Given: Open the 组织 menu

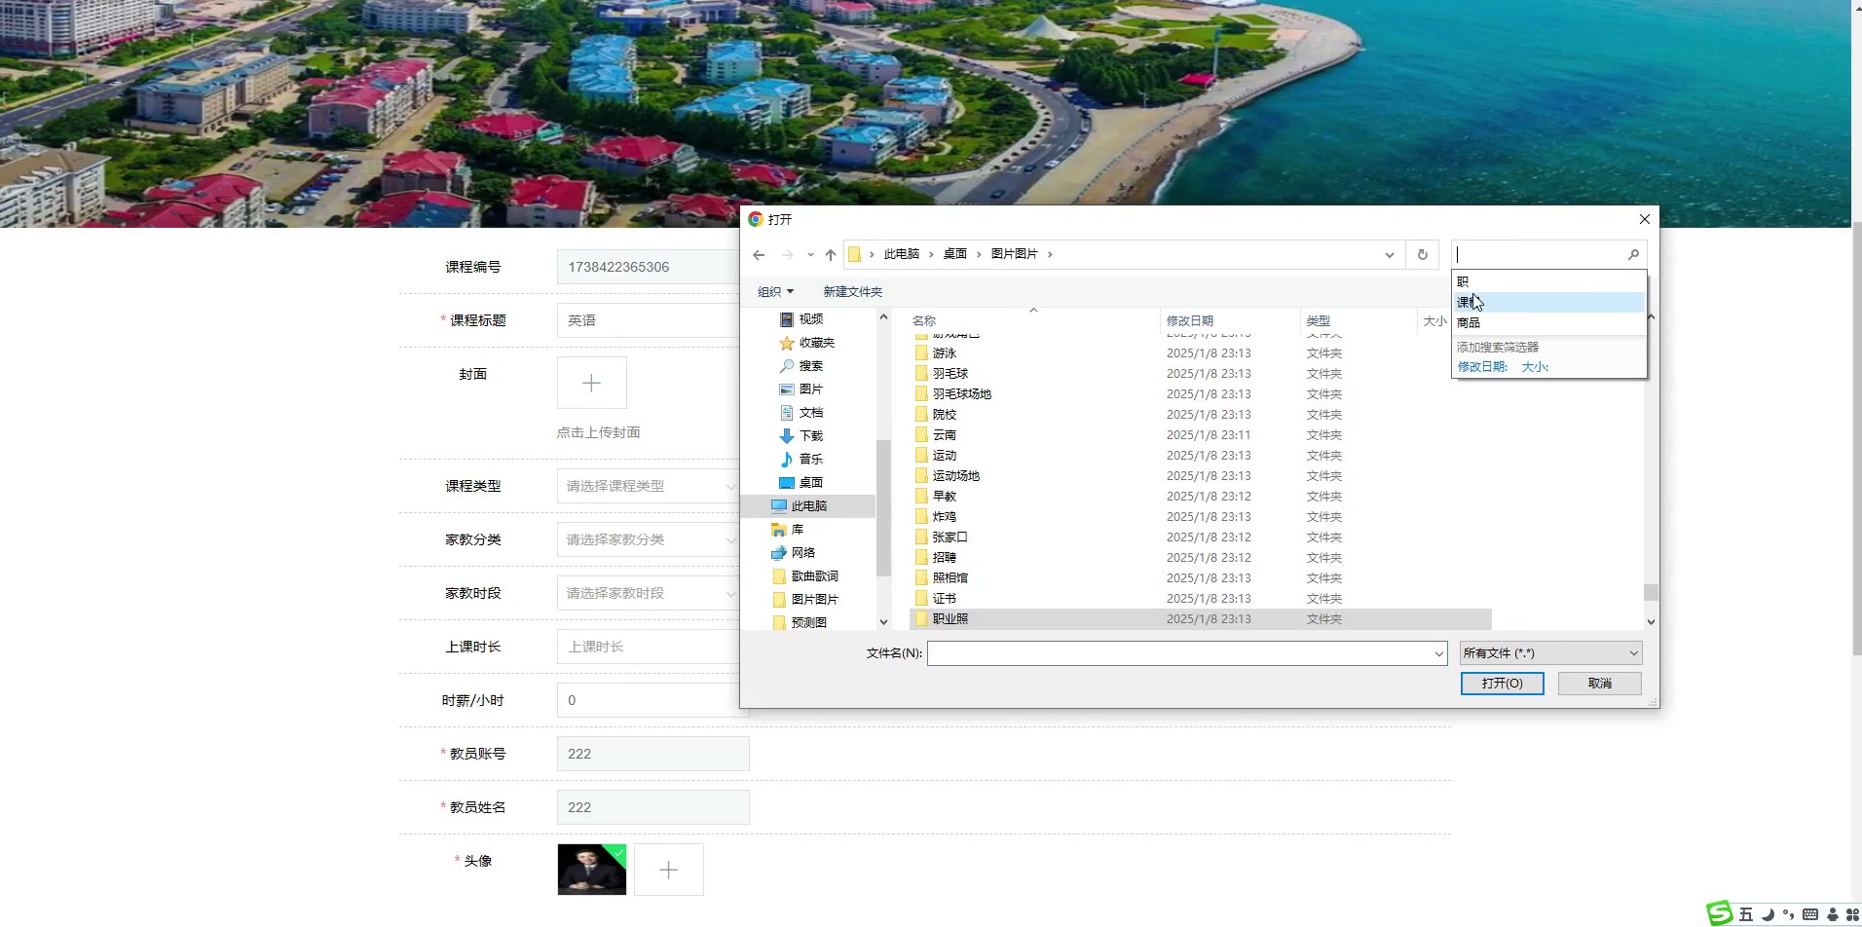Looking at the screenshot, I should 775,292.
